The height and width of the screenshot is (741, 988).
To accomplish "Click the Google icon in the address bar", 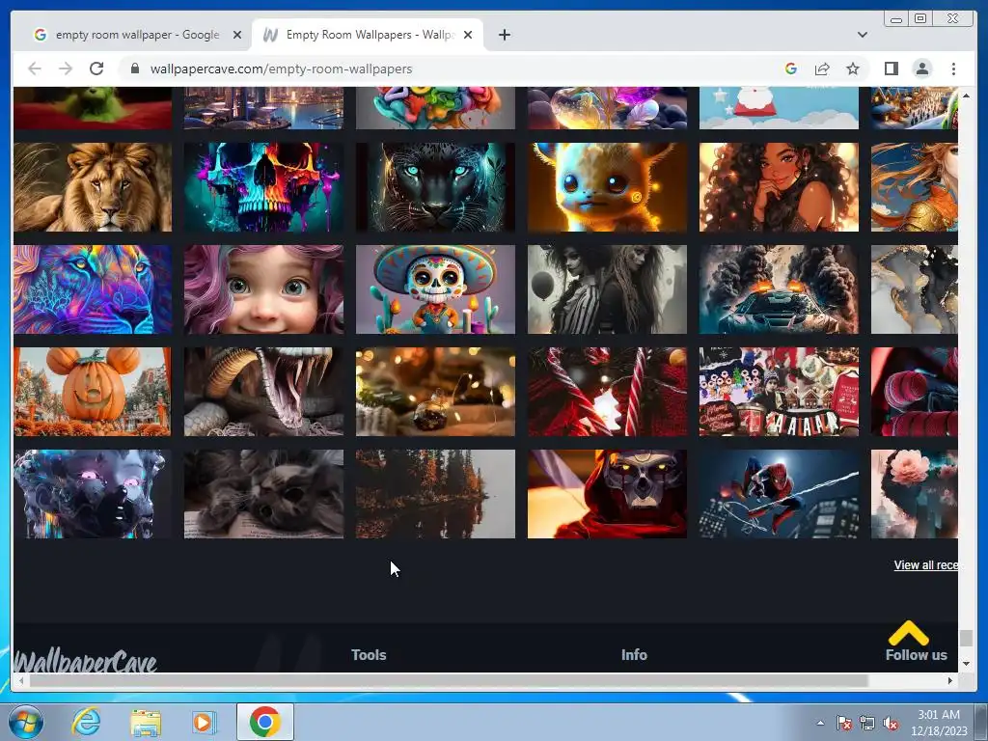I will click(791, 69).
